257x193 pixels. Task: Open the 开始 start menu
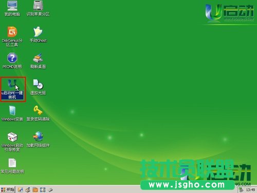(8, 189)
